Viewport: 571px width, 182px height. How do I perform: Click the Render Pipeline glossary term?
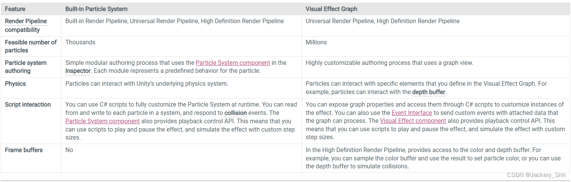coord(26,22)
